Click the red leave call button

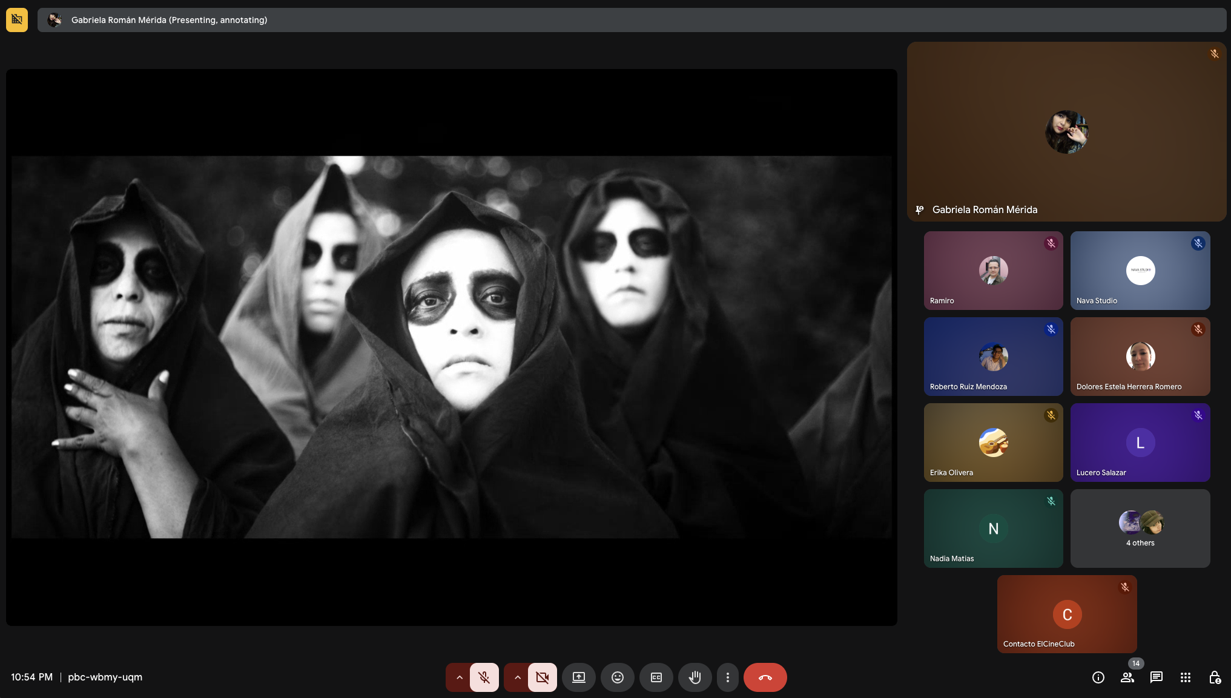tap(765, 677)
